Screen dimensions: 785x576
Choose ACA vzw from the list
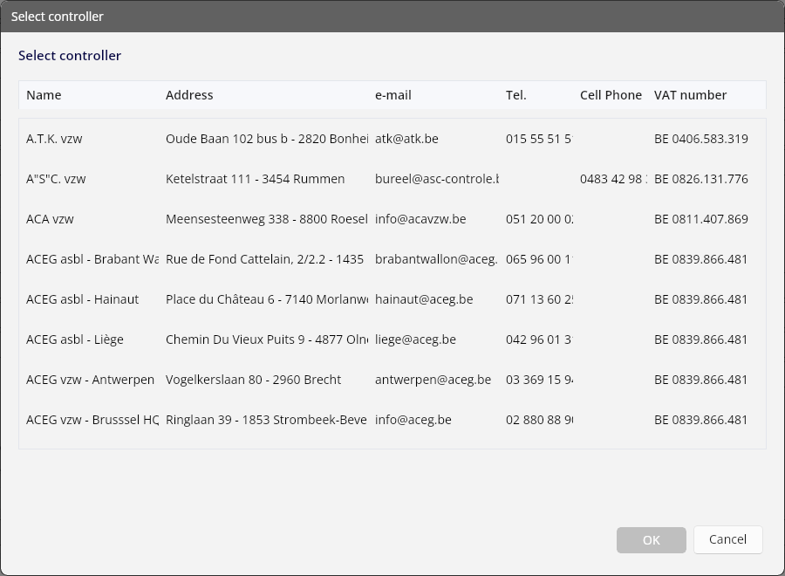(392, 219)
